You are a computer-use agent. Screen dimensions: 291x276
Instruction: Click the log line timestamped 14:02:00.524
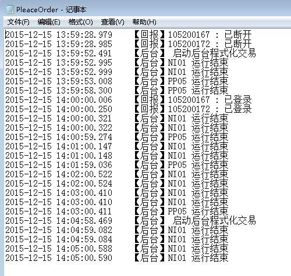pyautogui.click(x=117, y=184)
